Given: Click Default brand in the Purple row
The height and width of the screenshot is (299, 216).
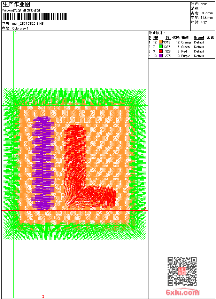Looking at the screenshot, I should (x=199, y=56).
